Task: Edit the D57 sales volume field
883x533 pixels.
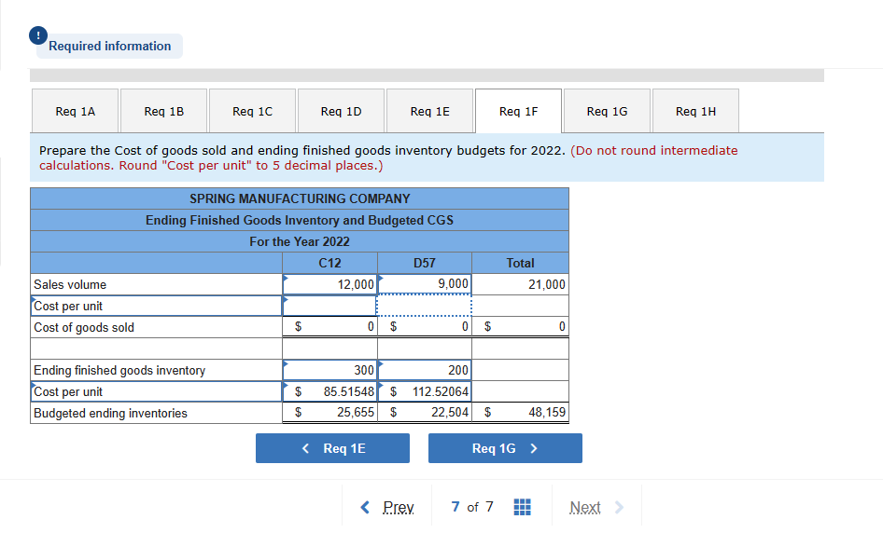Action: (x=425, y=284)
